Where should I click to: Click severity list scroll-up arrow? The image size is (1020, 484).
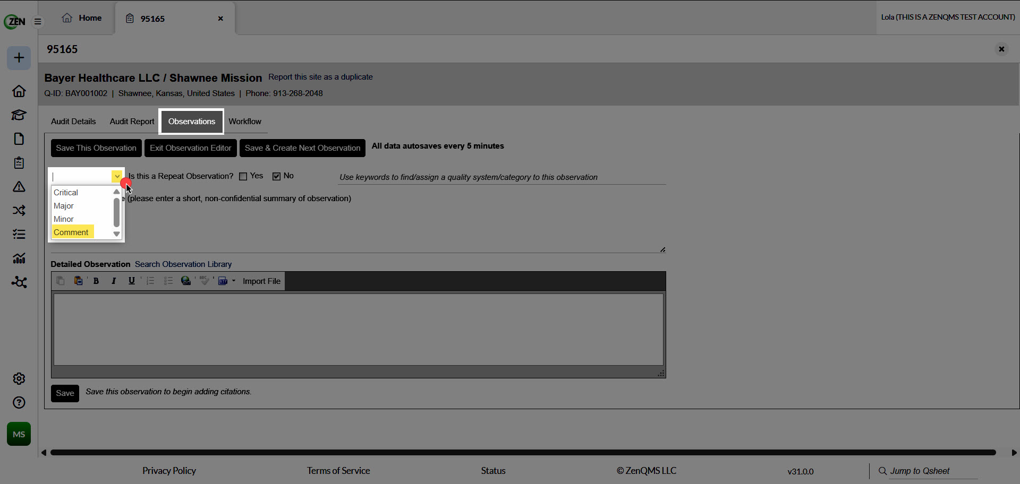(116, 192)
